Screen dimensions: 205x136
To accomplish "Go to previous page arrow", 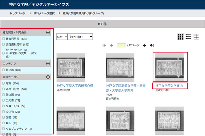I will tap(112, 45).
